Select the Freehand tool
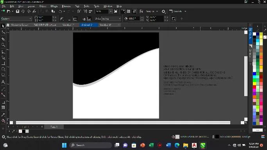The height and width of the screenshot is (150, 267). click(x=3, y=52)
